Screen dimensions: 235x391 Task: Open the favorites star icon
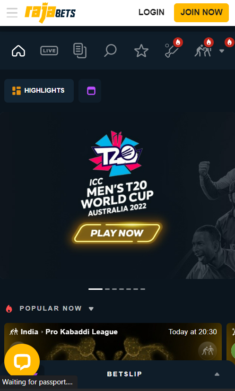pyautogui.click(x=141, y=51)
